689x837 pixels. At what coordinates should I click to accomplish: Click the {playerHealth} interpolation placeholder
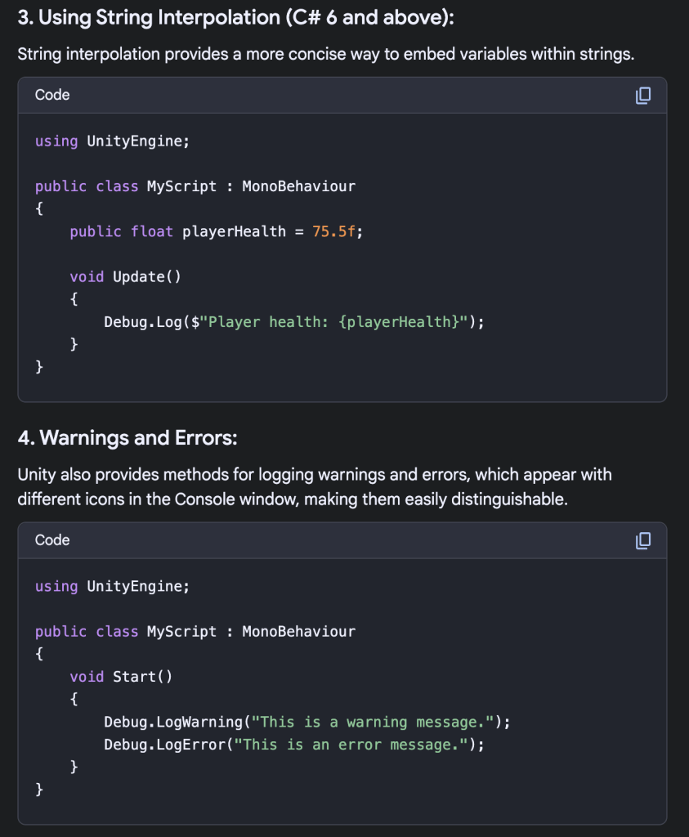[398, 322]
